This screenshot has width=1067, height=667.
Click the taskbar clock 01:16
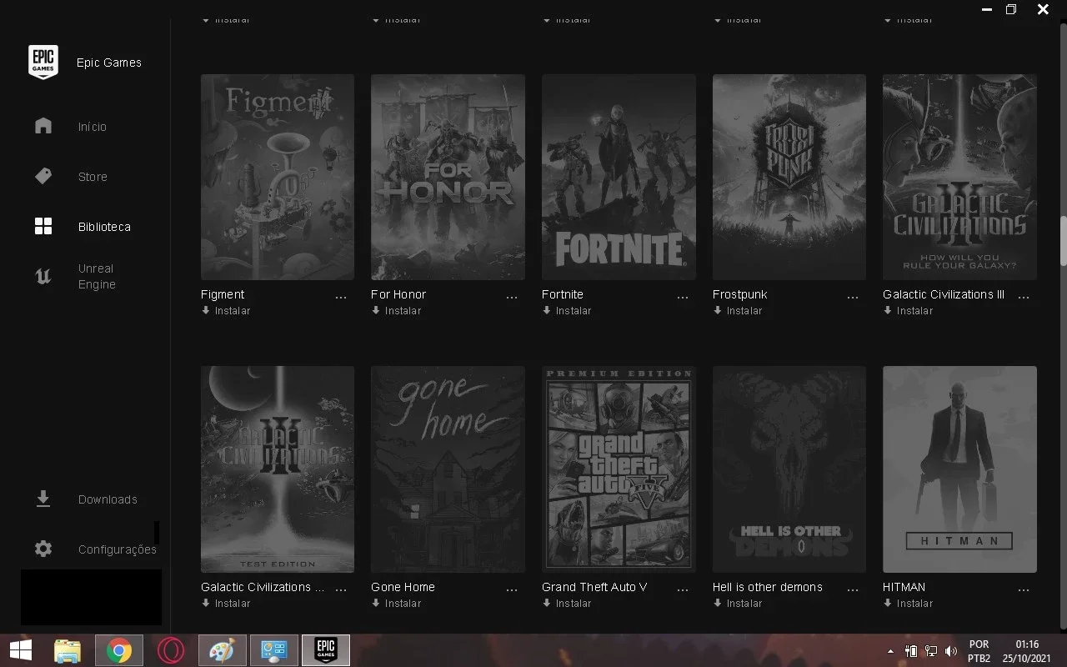point(1027,644)
